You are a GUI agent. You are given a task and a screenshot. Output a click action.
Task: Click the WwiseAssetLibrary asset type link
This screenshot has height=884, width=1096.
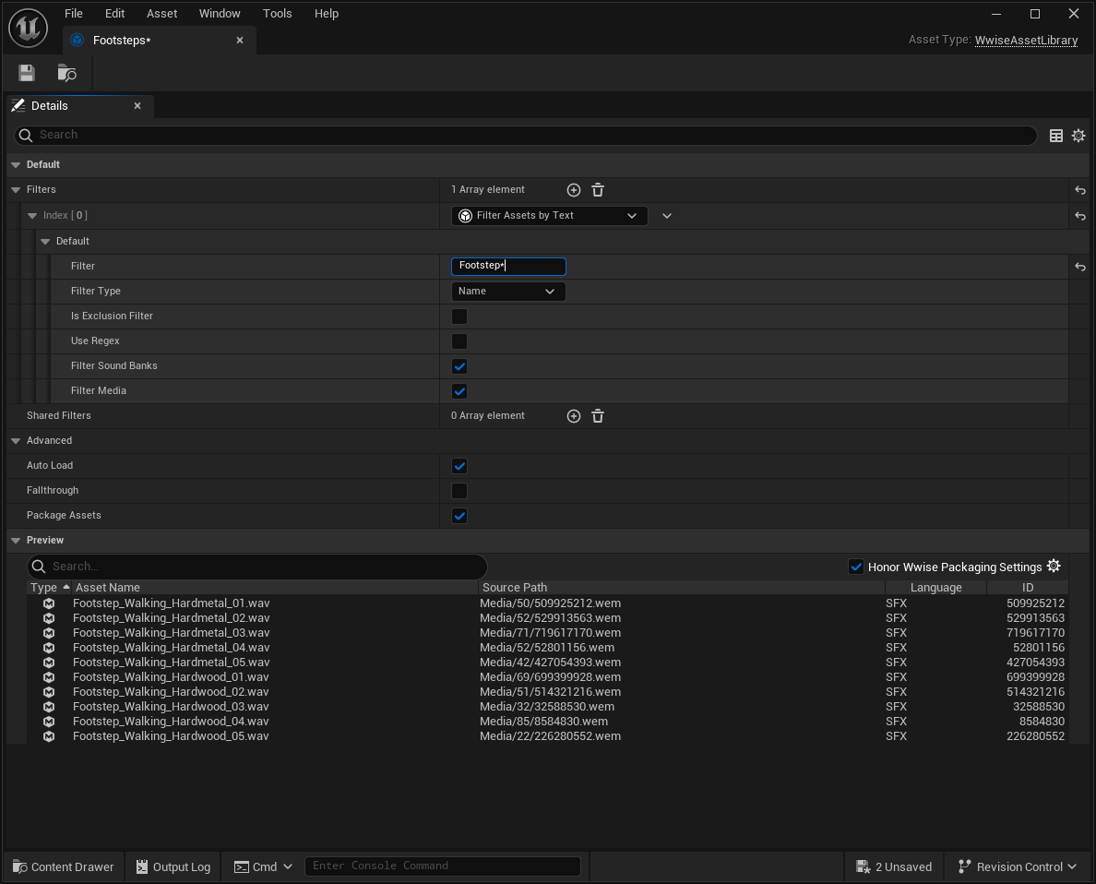(x=1026, y=41)
